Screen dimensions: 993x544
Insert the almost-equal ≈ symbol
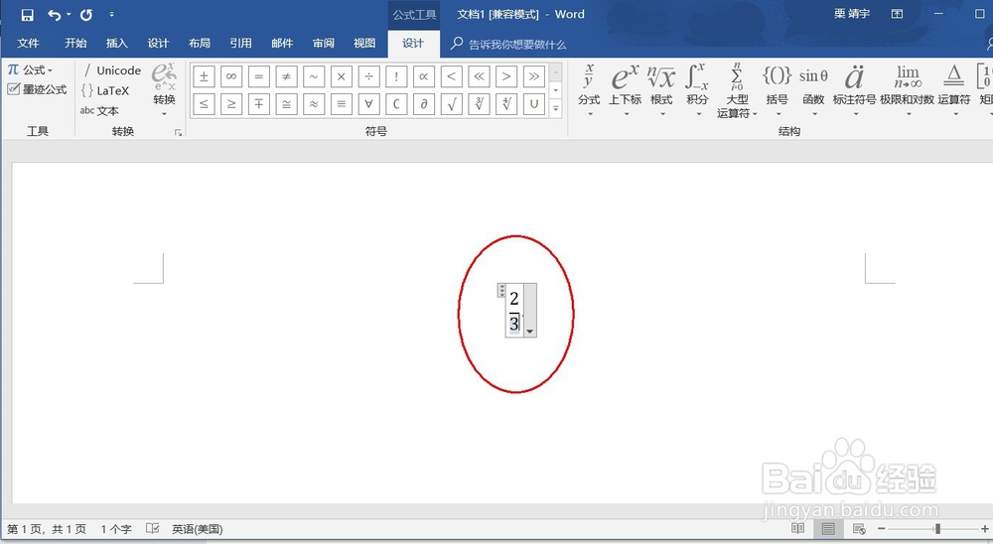tap(314, 104)
